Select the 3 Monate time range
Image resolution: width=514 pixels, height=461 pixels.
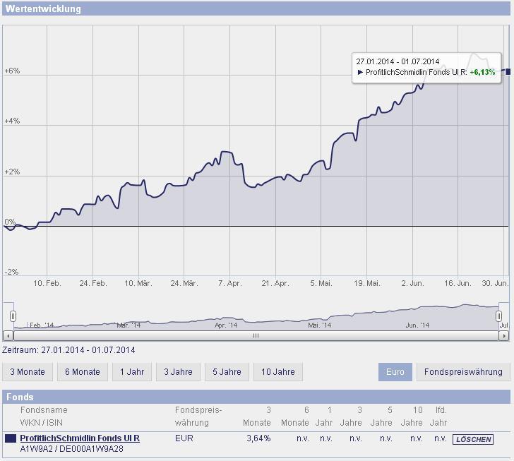28,372
